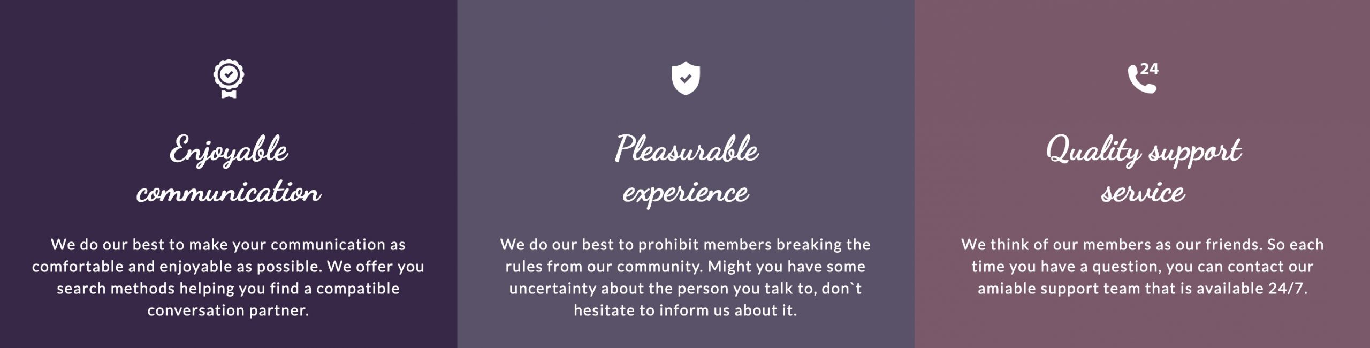Click the line 'amiable support team that is available 24/7.'
The width and height of the screenshot is (1370, 348).
coord(1143,289)
